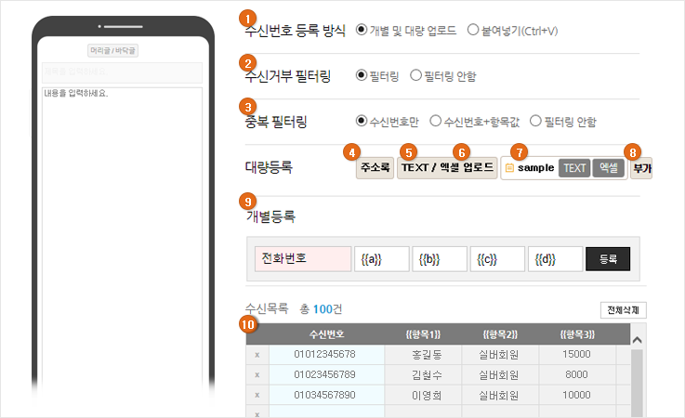Delete the row for 01012345678
This screenshot has height=418, width=685.
[x=257, y=354]
